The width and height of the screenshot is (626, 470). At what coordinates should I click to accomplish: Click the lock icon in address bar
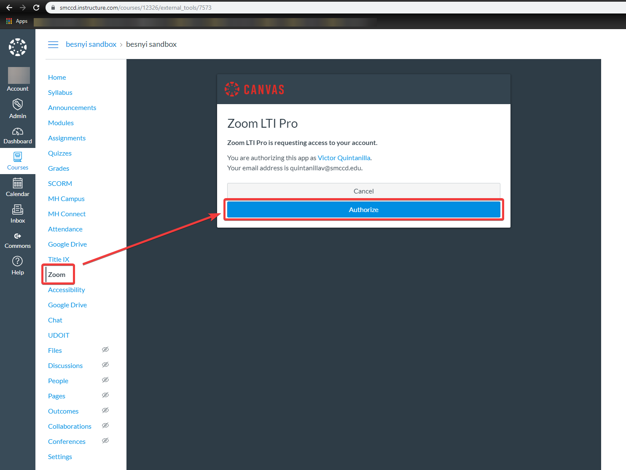(53, 8)
